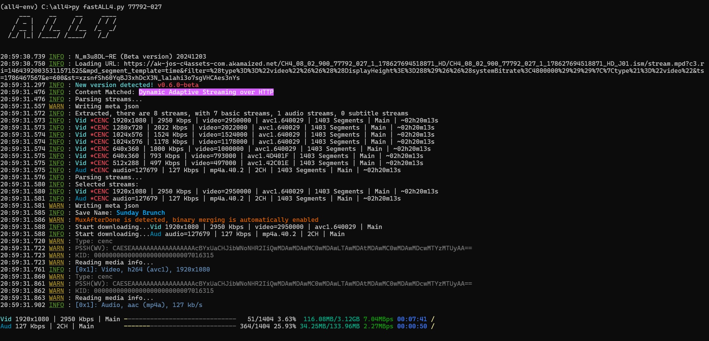Click the 'avc1.4D401F' codec text
Viewport: 709px width, 341px height.
tap(268, 156)
